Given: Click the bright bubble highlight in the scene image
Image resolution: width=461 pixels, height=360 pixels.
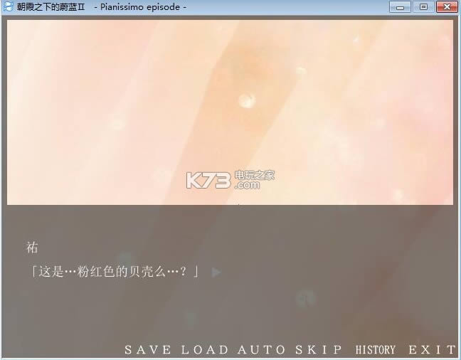Looking at the screenshot, I should 245,101.
